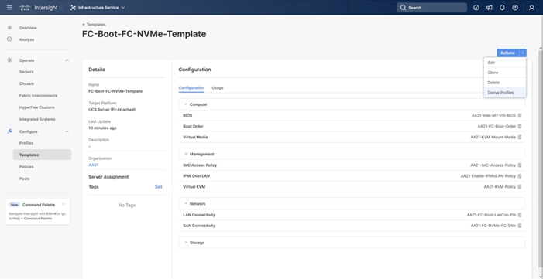This screenshot has height=279, width=543.
Task: Open Fabric Interconnects under Operate
Action: click(38, 95)
